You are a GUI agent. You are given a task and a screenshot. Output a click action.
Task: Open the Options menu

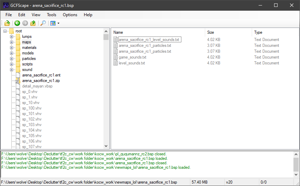[70, 15]
